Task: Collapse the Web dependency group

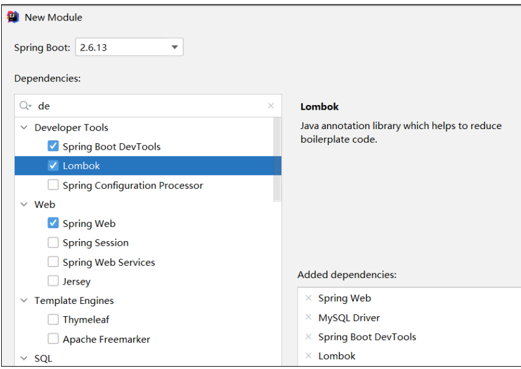Action: pyautogui.click(x=24, y=205)
